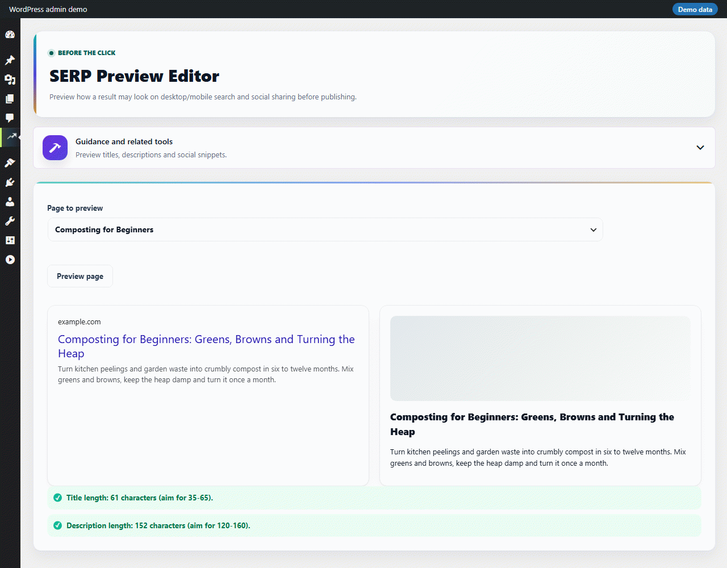This screenshot has width=727, height=568.
Task: Click the social card bold title text
Action: click(532, 424)
